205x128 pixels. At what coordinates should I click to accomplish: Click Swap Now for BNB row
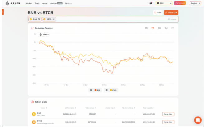168,114
